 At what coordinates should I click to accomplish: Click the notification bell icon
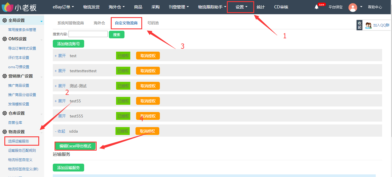[x=317, y=7]
